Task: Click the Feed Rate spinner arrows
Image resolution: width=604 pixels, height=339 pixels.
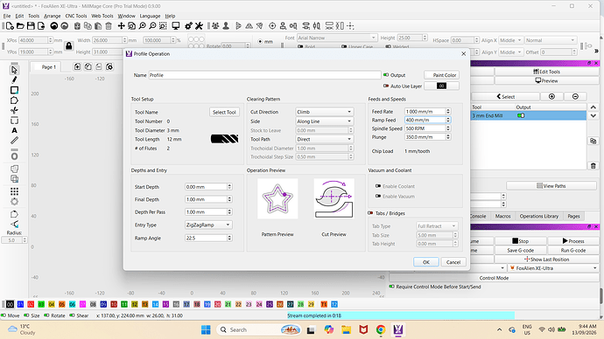Action: click(x=448, y=112)
